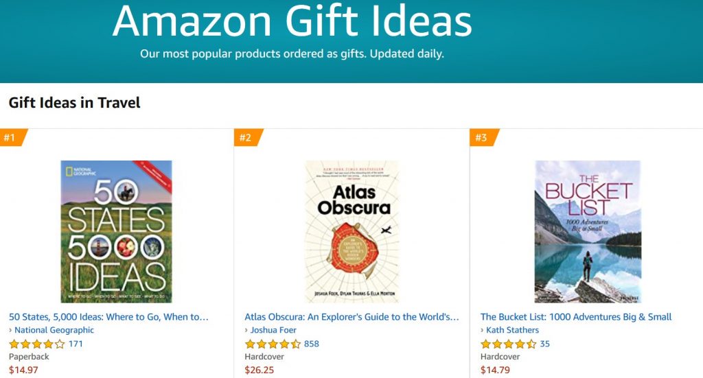The height and width of the screenshot is (378, 703).
Task: Open the 50 States 5000 Ideas book cover
Action: point(116,231)
